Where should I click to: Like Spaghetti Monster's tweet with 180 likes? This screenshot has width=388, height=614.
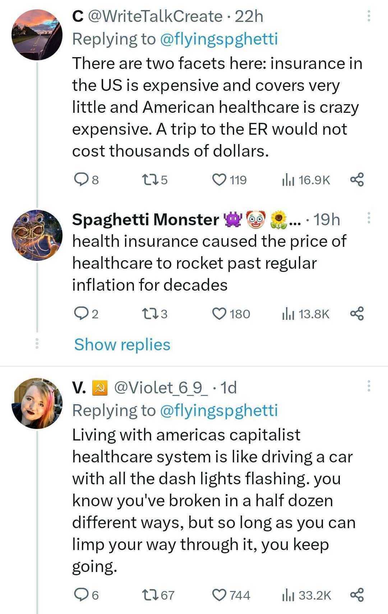click(219, 314)
